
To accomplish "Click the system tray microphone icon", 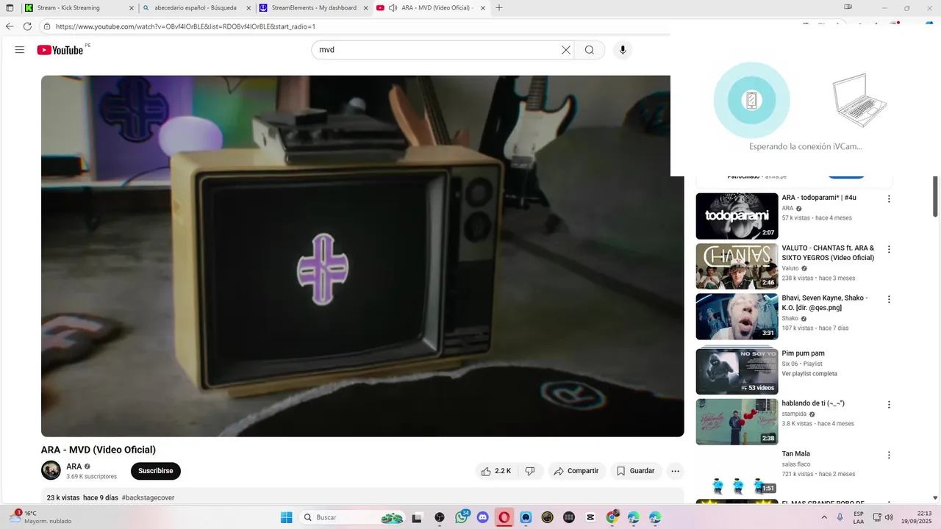I will click(x=840, y=517).
